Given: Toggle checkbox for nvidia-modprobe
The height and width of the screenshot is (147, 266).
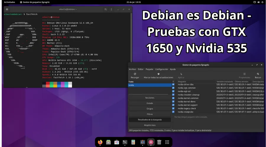Looking at the screenshot, I should 173,112.
